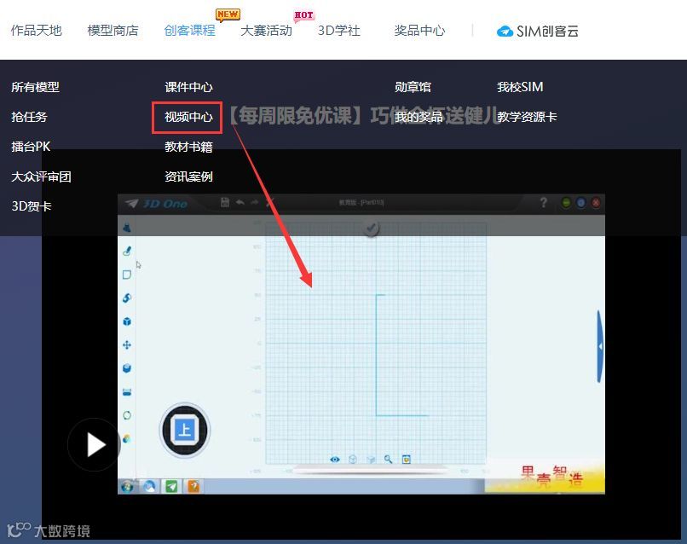Select the ruler measure tool in sidebar
687x544 pixels.
coord(127,392)
